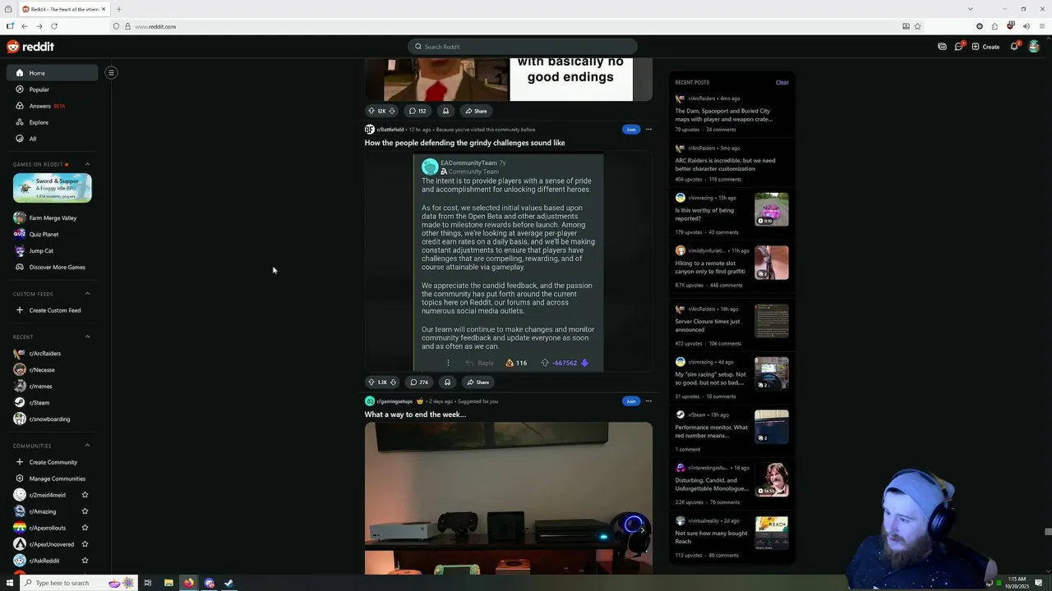The image size is (1052, 591).
Task: Open 'How the people defending the grindy challenges' post
Action: click(464, 143)
